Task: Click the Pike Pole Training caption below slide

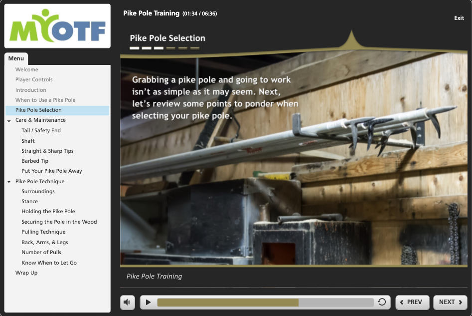Action: pos(154,276)
